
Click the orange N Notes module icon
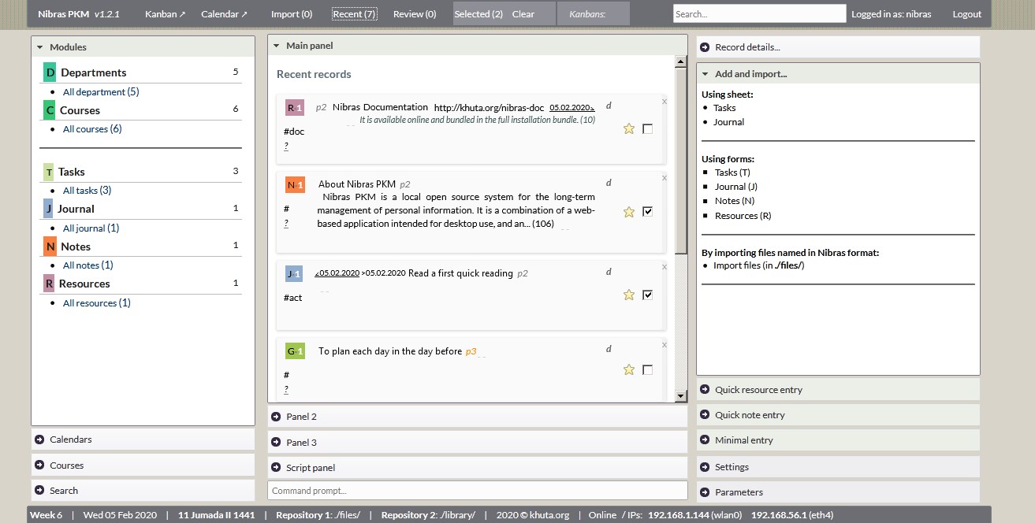point(50,247)
